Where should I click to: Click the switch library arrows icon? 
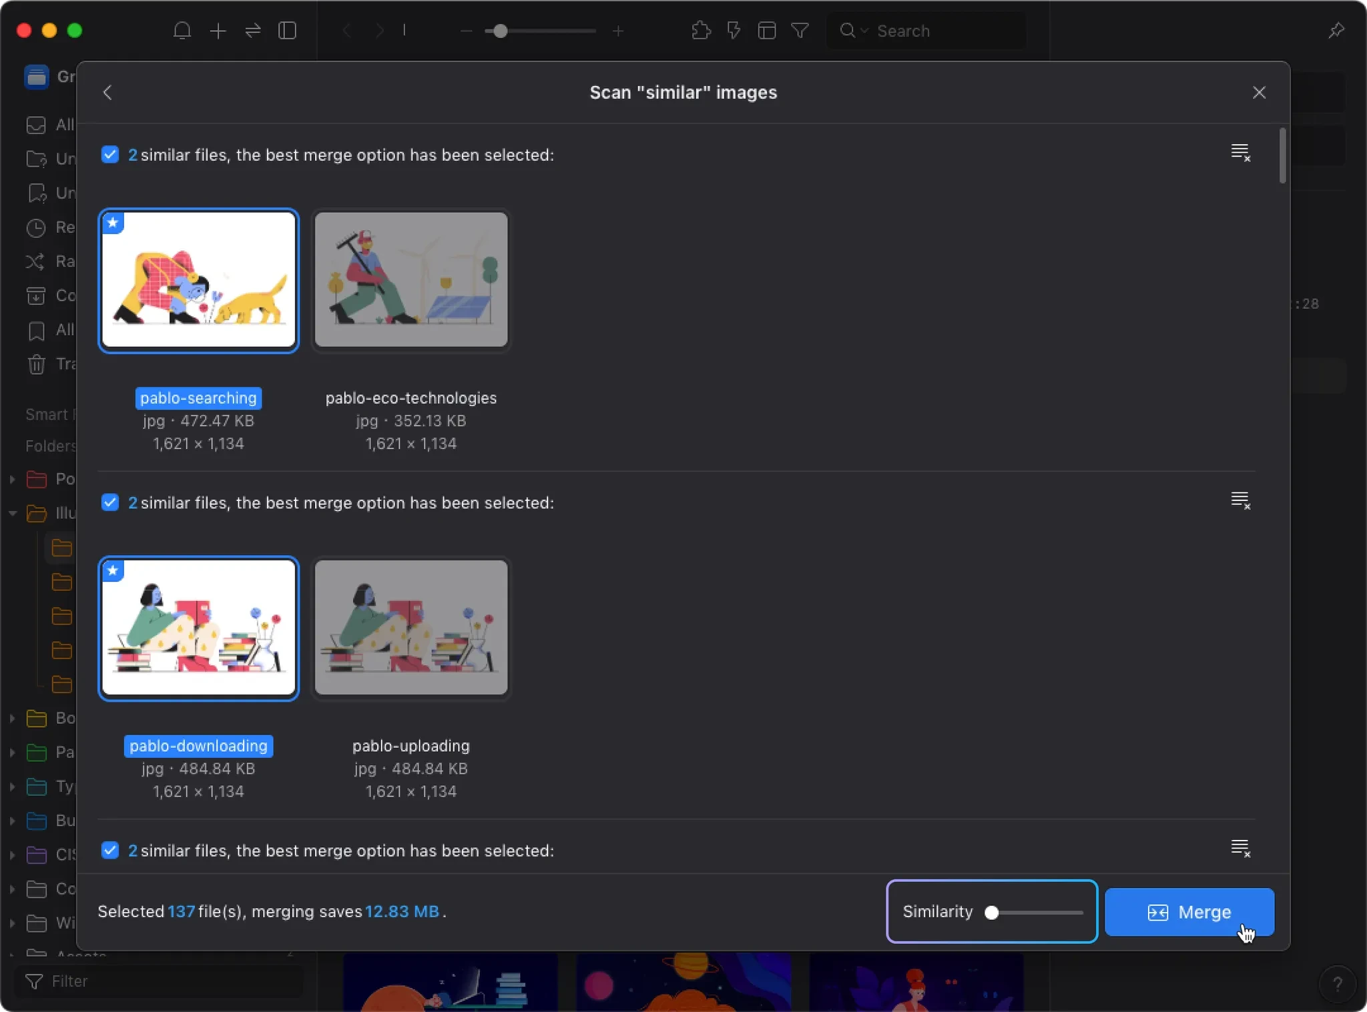tap(253, 31)
